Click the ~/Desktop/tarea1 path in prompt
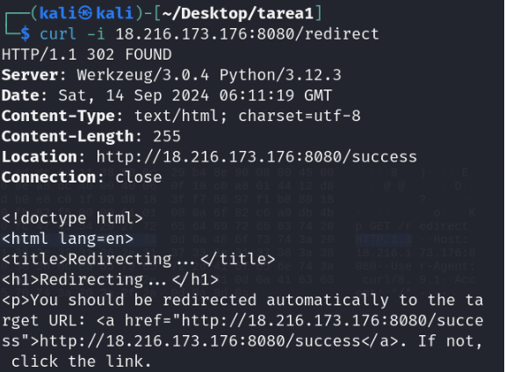 tap(237, 13)
